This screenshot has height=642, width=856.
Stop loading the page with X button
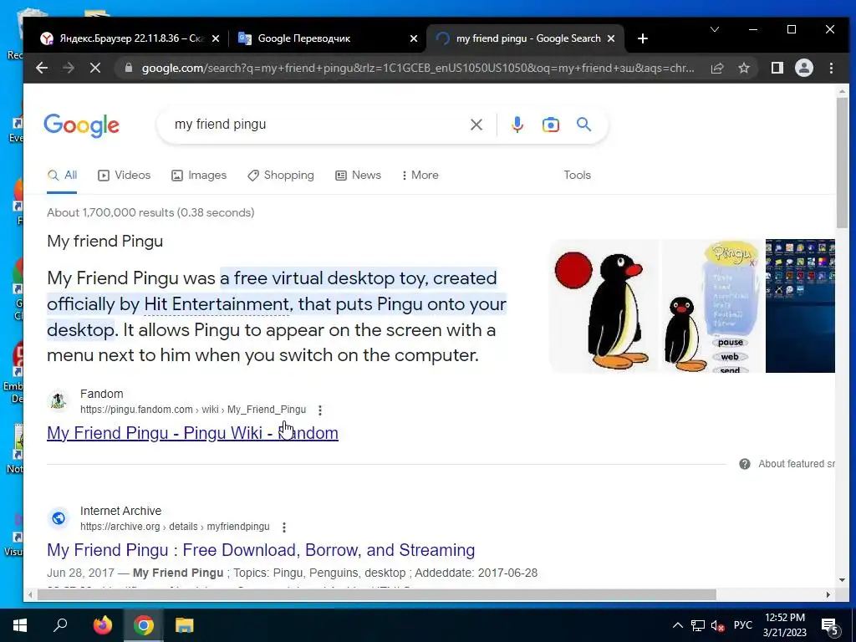[95, 68]
